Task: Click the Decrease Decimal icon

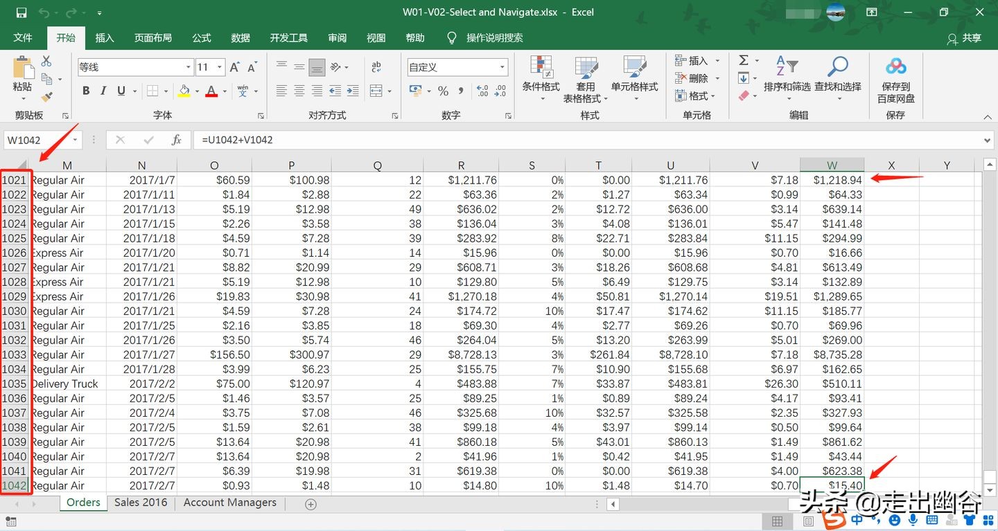Action: click(502, 91)
